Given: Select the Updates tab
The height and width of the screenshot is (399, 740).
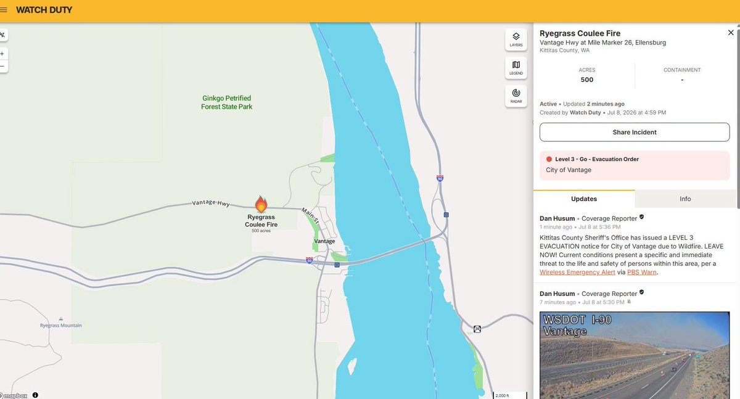Looking at the screenshot, I should pyautogui.click(x=584, y=199).
